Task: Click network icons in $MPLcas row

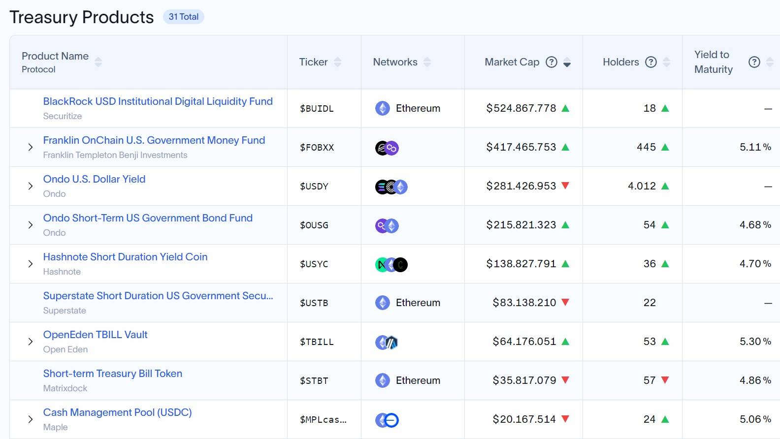Action: [387, 420]
